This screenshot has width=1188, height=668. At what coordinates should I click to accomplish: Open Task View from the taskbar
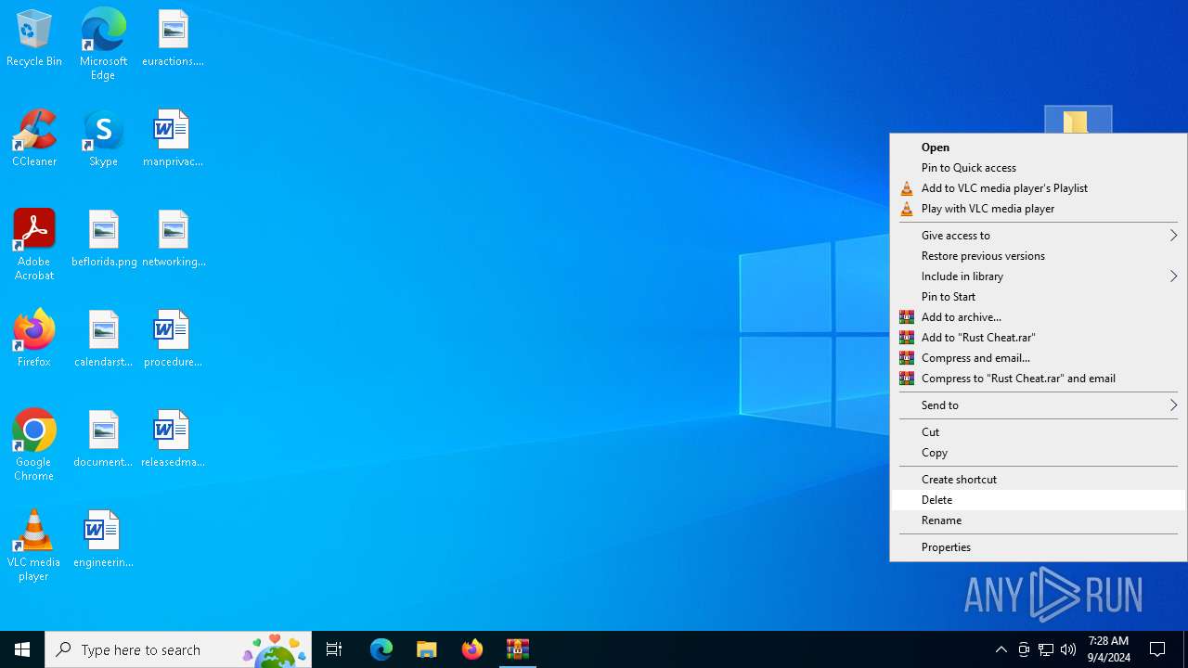[334, 649]
